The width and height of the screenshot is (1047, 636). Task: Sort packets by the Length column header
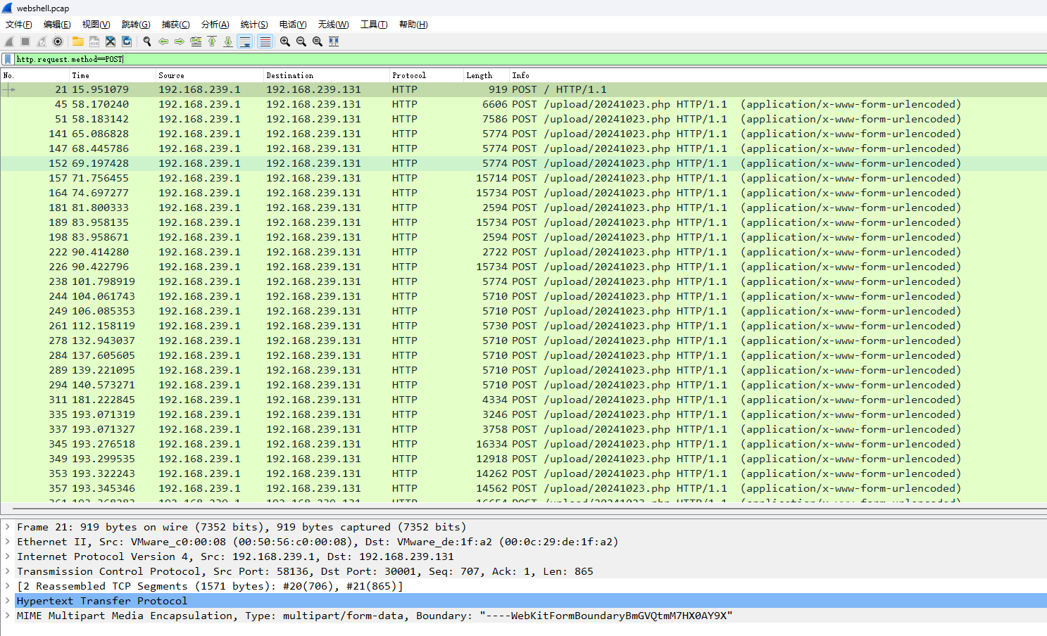[485, 75]
